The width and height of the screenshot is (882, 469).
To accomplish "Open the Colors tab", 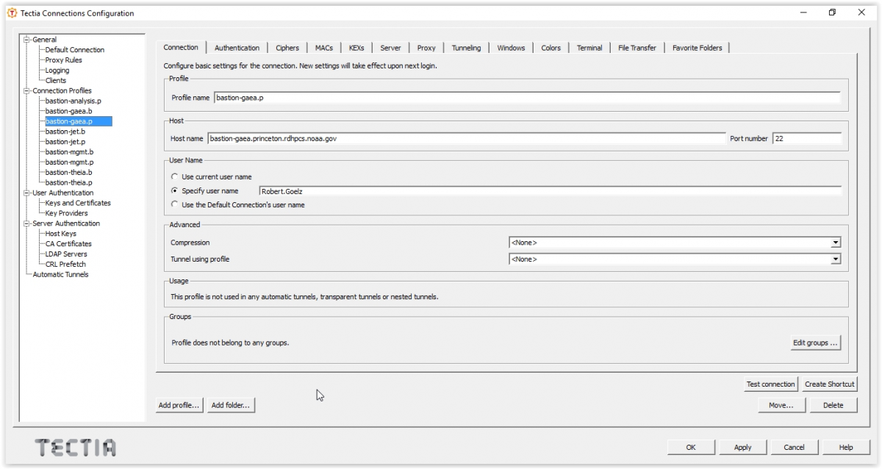I will (x=551, y=48).
